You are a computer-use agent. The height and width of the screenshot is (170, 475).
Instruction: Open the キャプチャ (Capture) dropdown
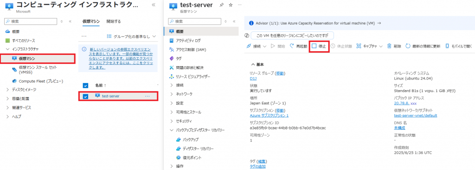pos(370,46)
